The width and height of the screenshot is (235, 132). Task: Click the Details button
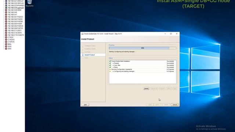[146, 89]
